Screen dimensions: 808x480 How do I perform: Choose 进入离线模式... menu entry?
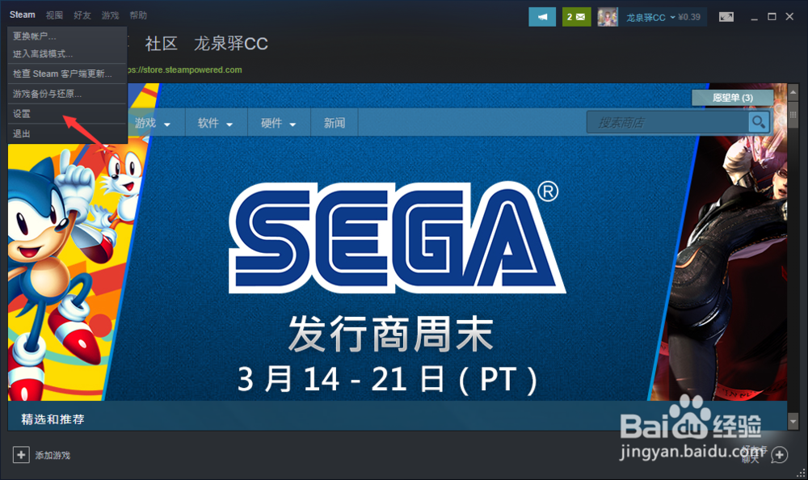coord(67,53)
